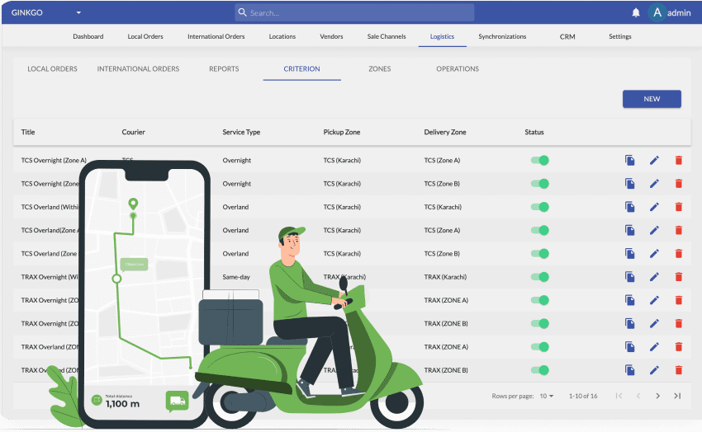Viewport: 702px width, 432px height.
Task: Open the rows per page dropdown
Action: pos(547,397)
